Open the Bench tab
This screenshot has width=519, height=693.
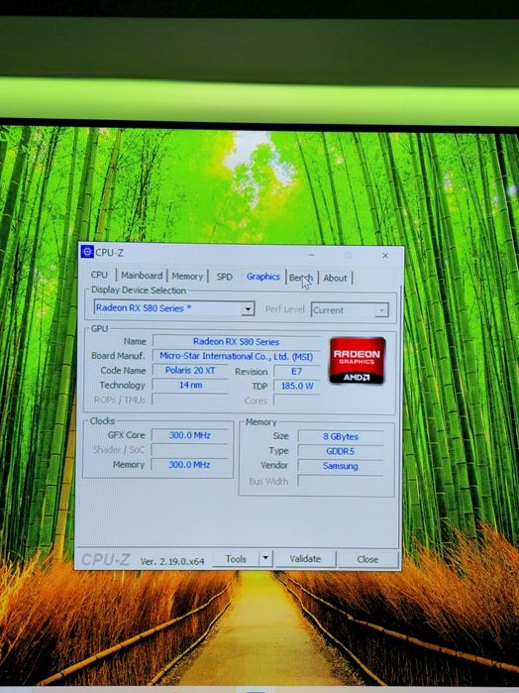(x=301, y=278)
